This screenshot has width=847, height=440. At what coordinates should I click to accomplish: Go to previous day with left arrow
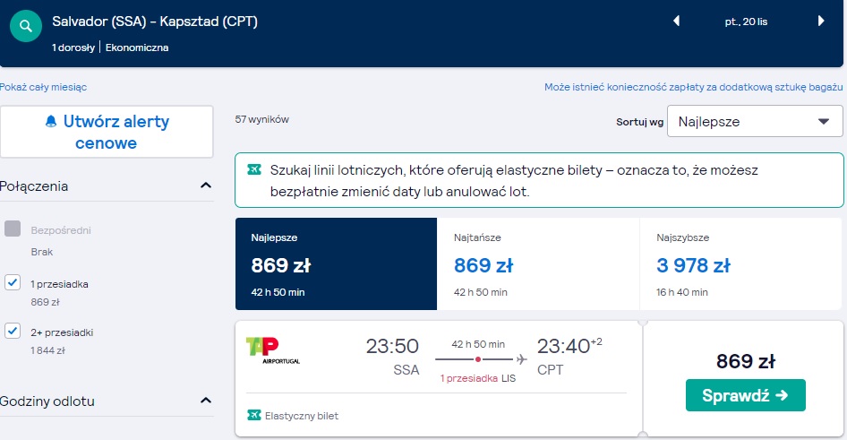tap(676, 22)
